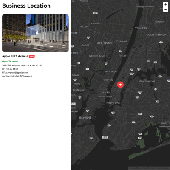The width and height of the screenshot is (170, 170).
Task: Click the Open 24 hours status
Action: 10,61
